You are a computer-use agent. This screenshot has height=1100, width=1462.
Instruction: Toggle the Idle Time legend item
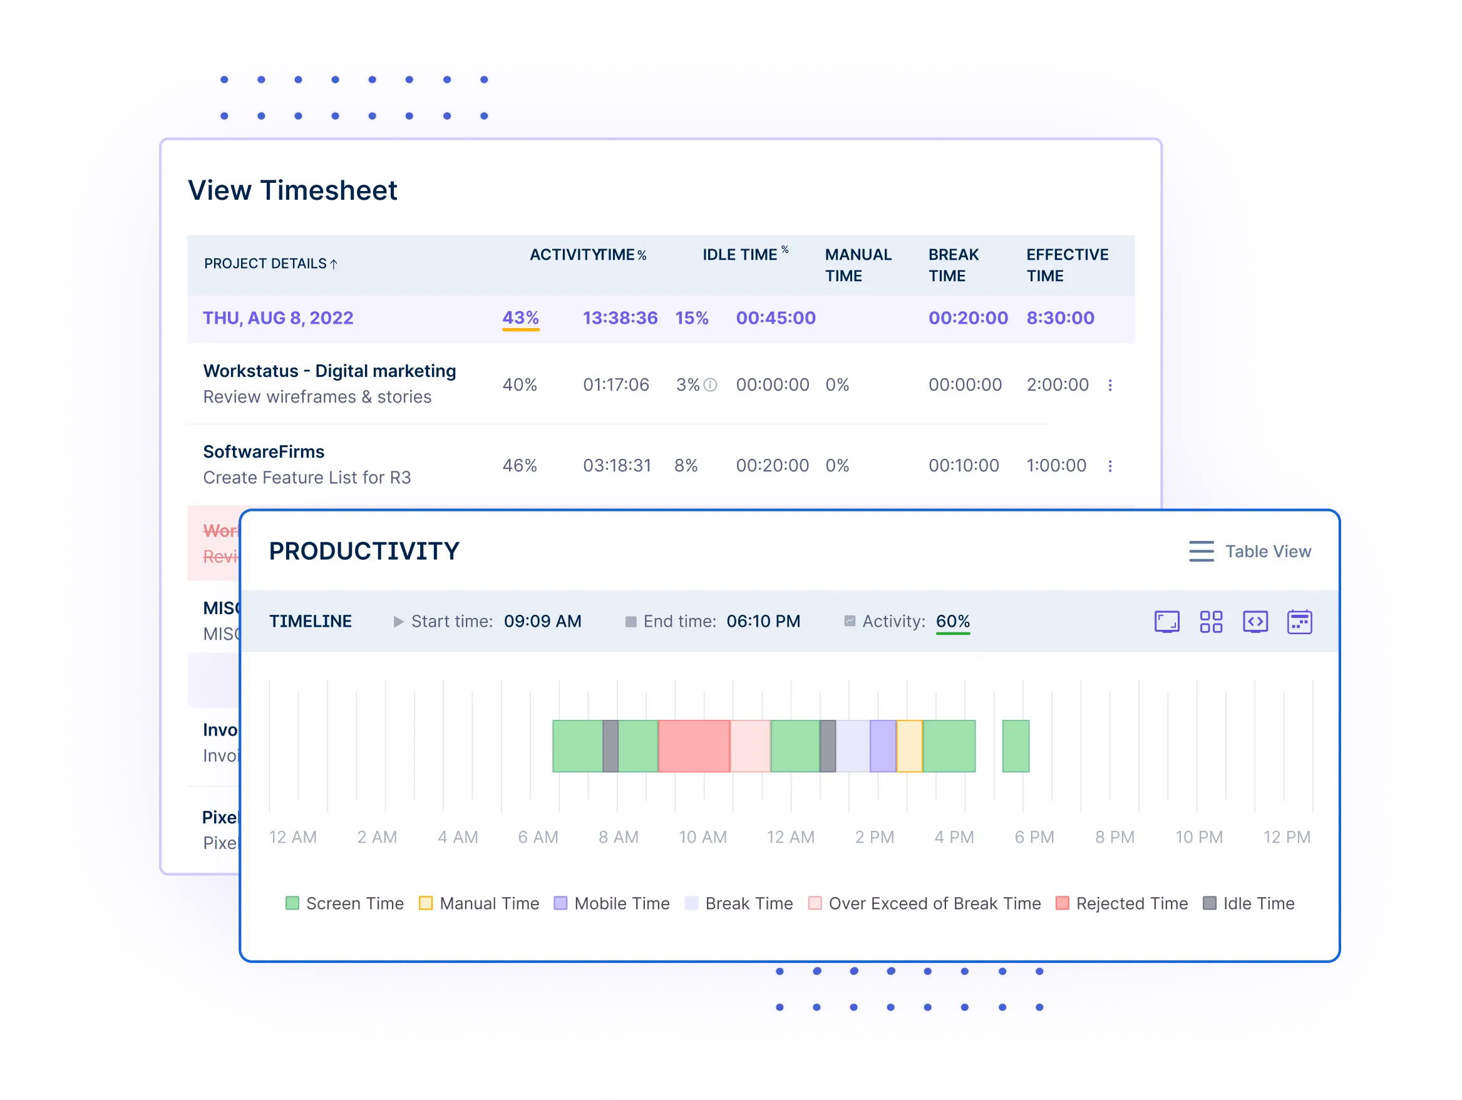point(1261,903)
